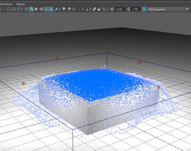This screenshot has height=151, width=191.
Task: Toggle the Textured display checker icon
Action: (46, 9)
